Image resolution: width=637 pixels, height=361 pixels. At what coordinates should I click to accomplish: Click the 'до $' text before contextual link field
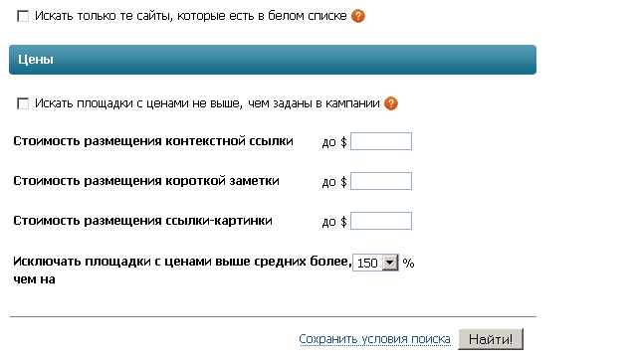tap(334, 142)
